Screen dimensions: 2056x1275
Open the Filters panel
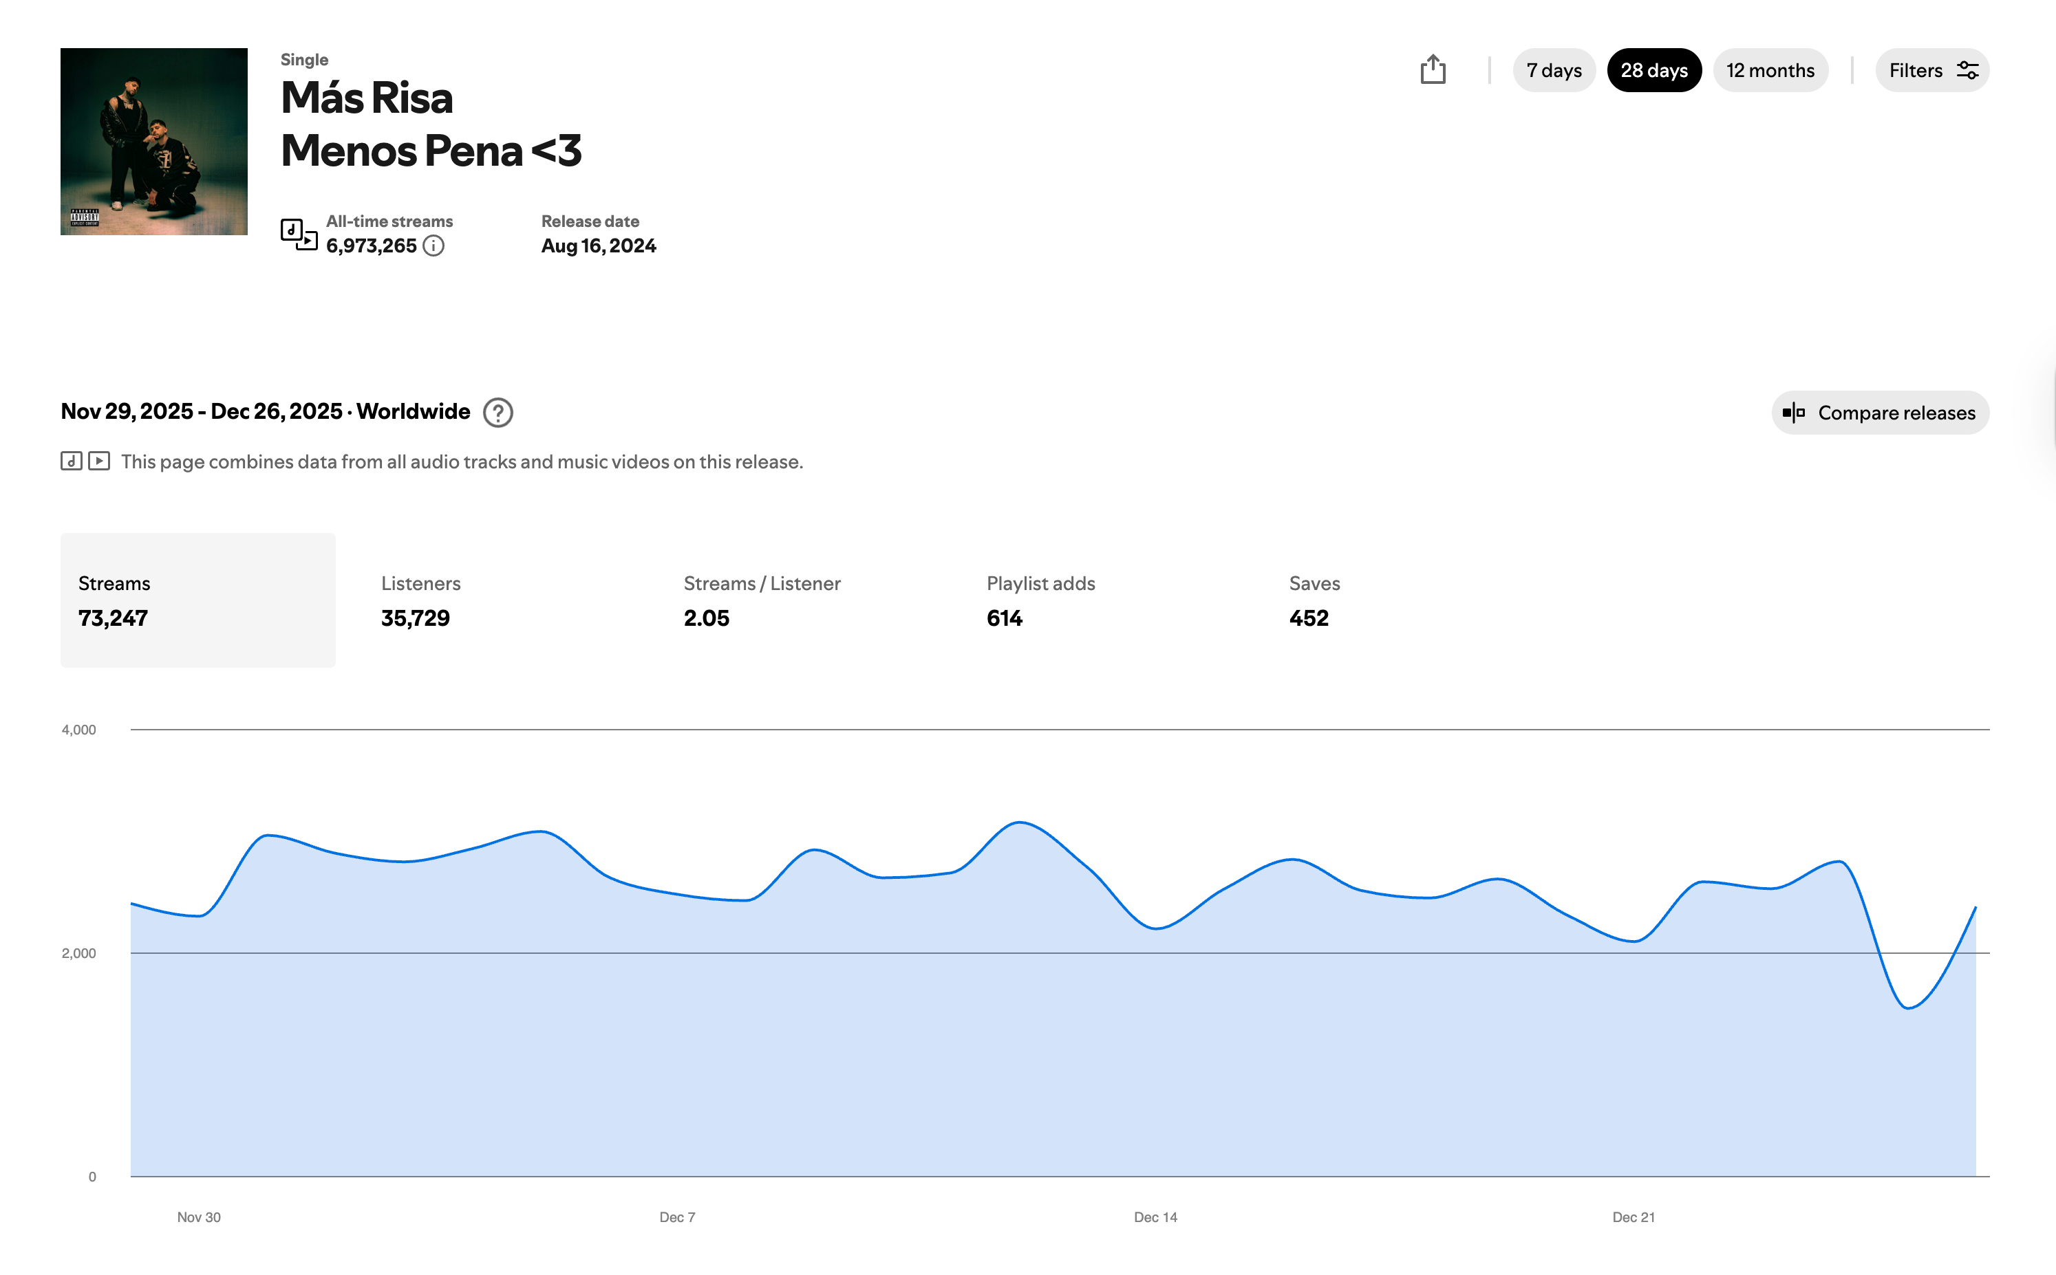click(1931, 71)
